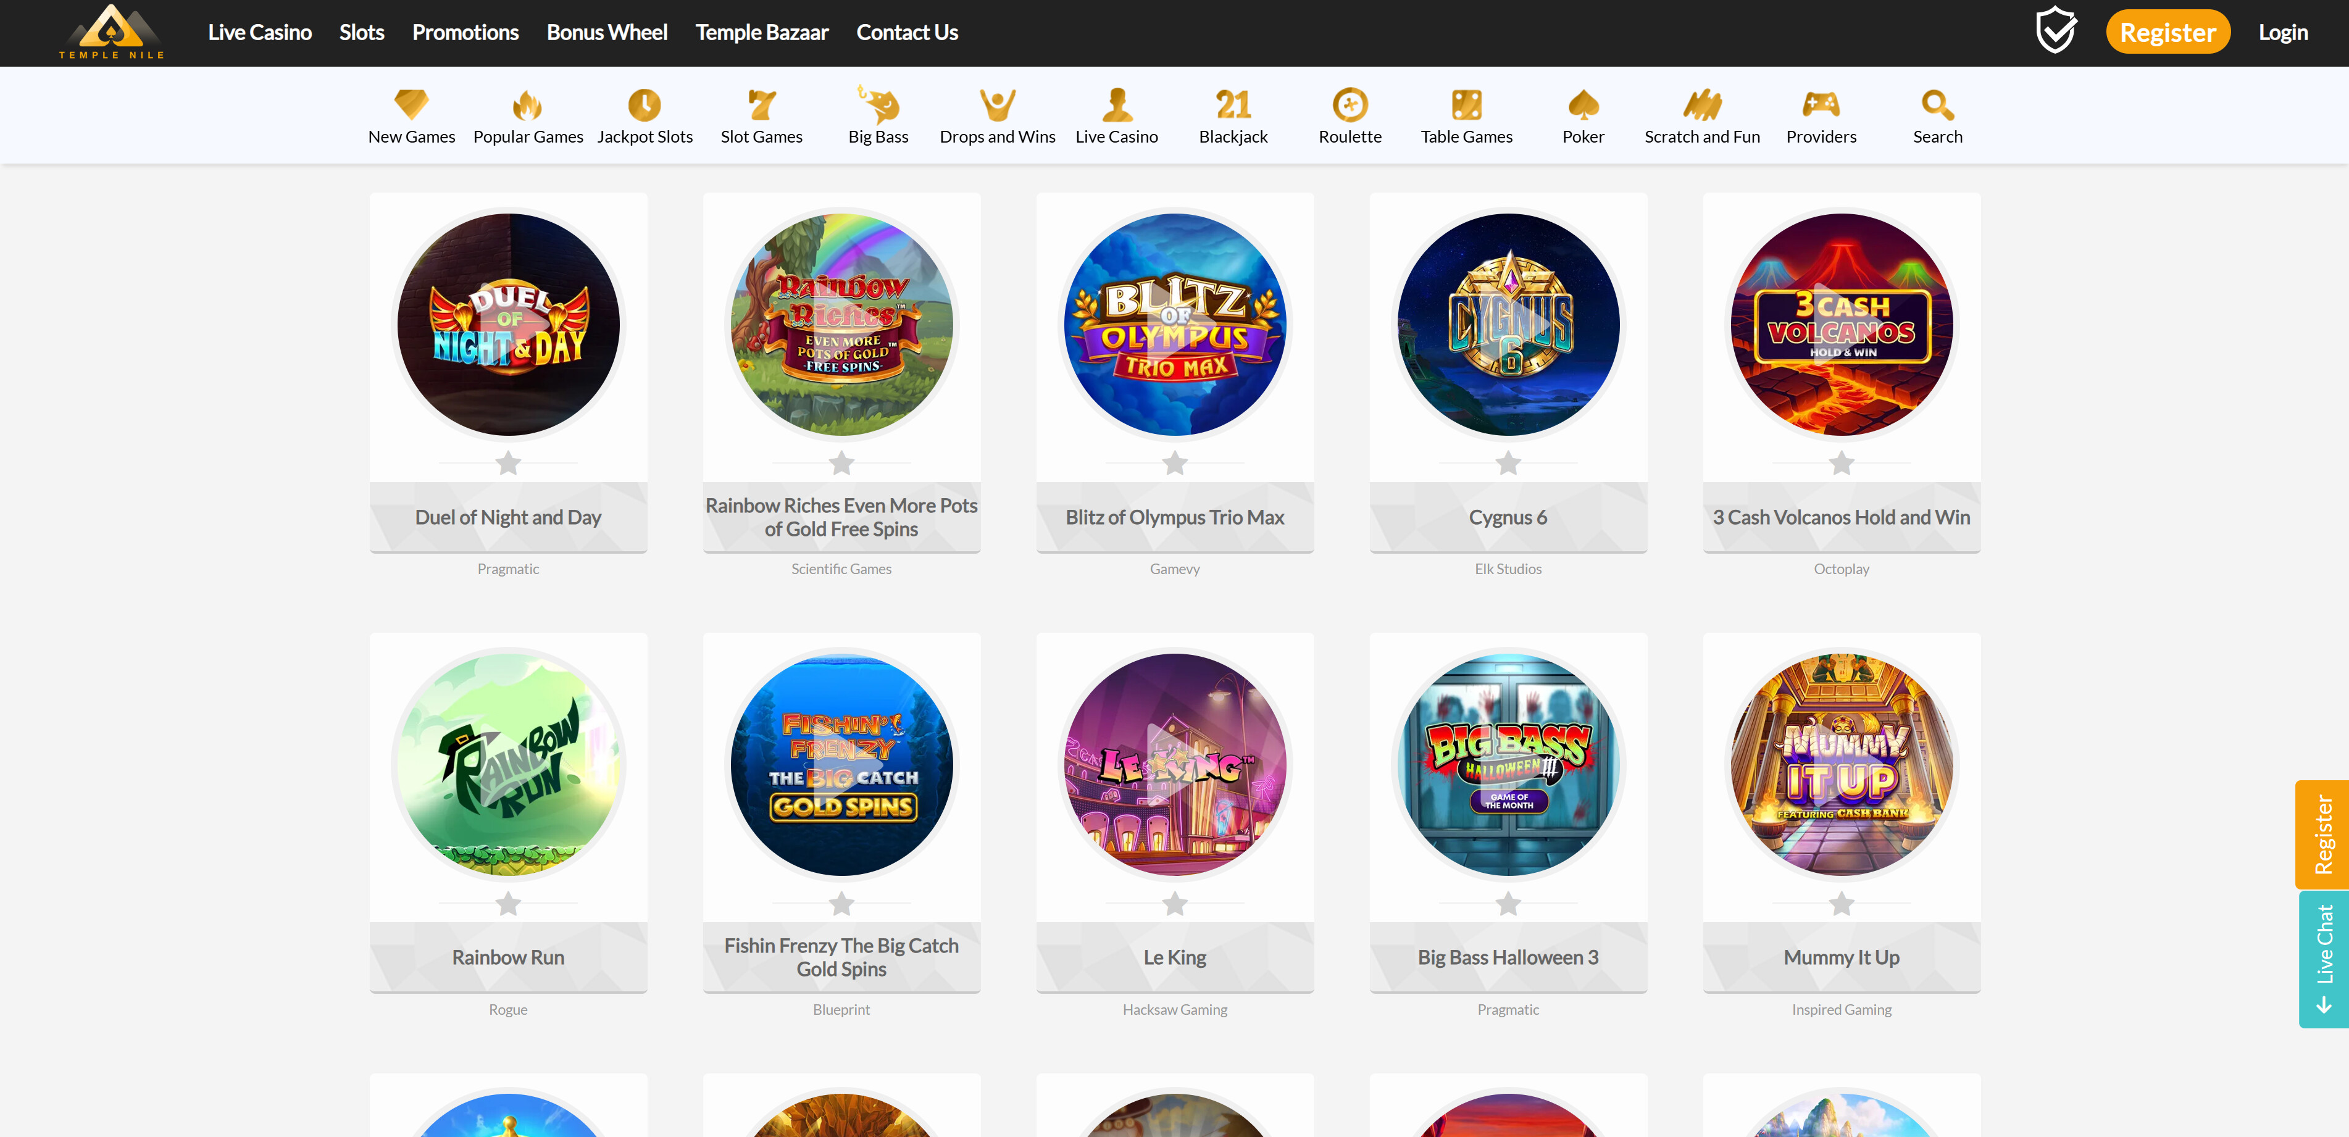Click the shield verification icon in header
Viewport: 2349px width, 1137px height.
(2055, 31)
